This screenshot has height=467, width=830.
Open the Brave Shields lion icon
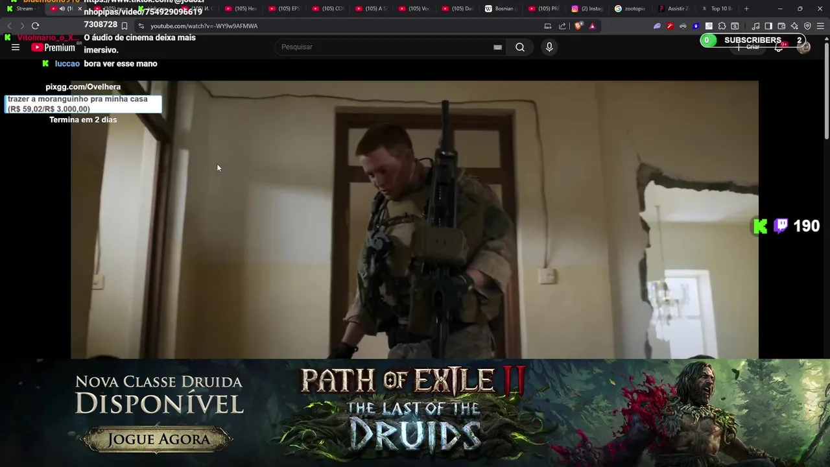pos(579,26)
